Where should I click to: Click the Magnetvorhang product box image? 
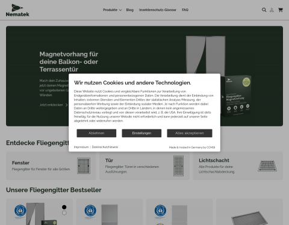(237, 96)
